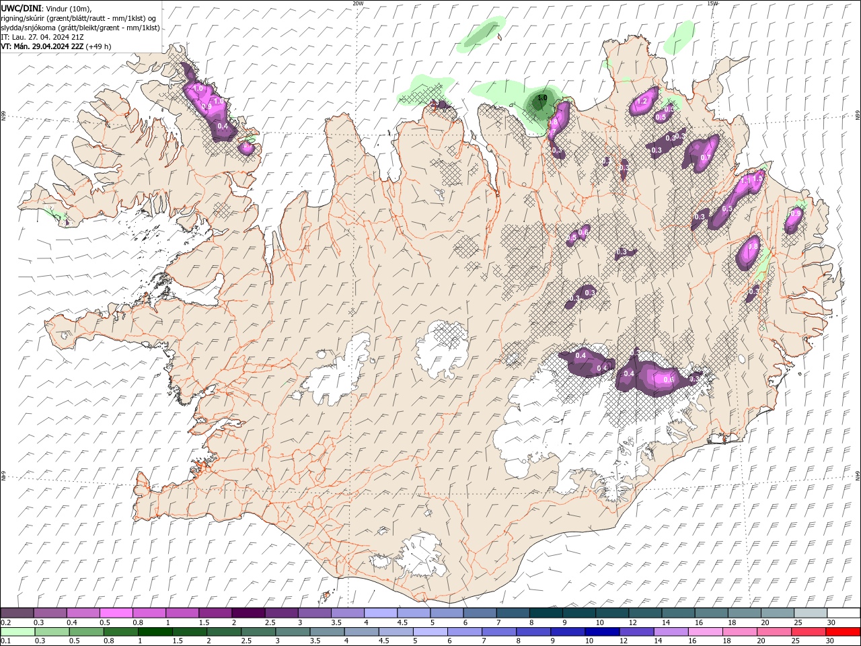Click the '15W' longitude label at top
Image resolution: width=861 pixels, height=646 pixels.
pyautogui.click(x=712, y=3)
